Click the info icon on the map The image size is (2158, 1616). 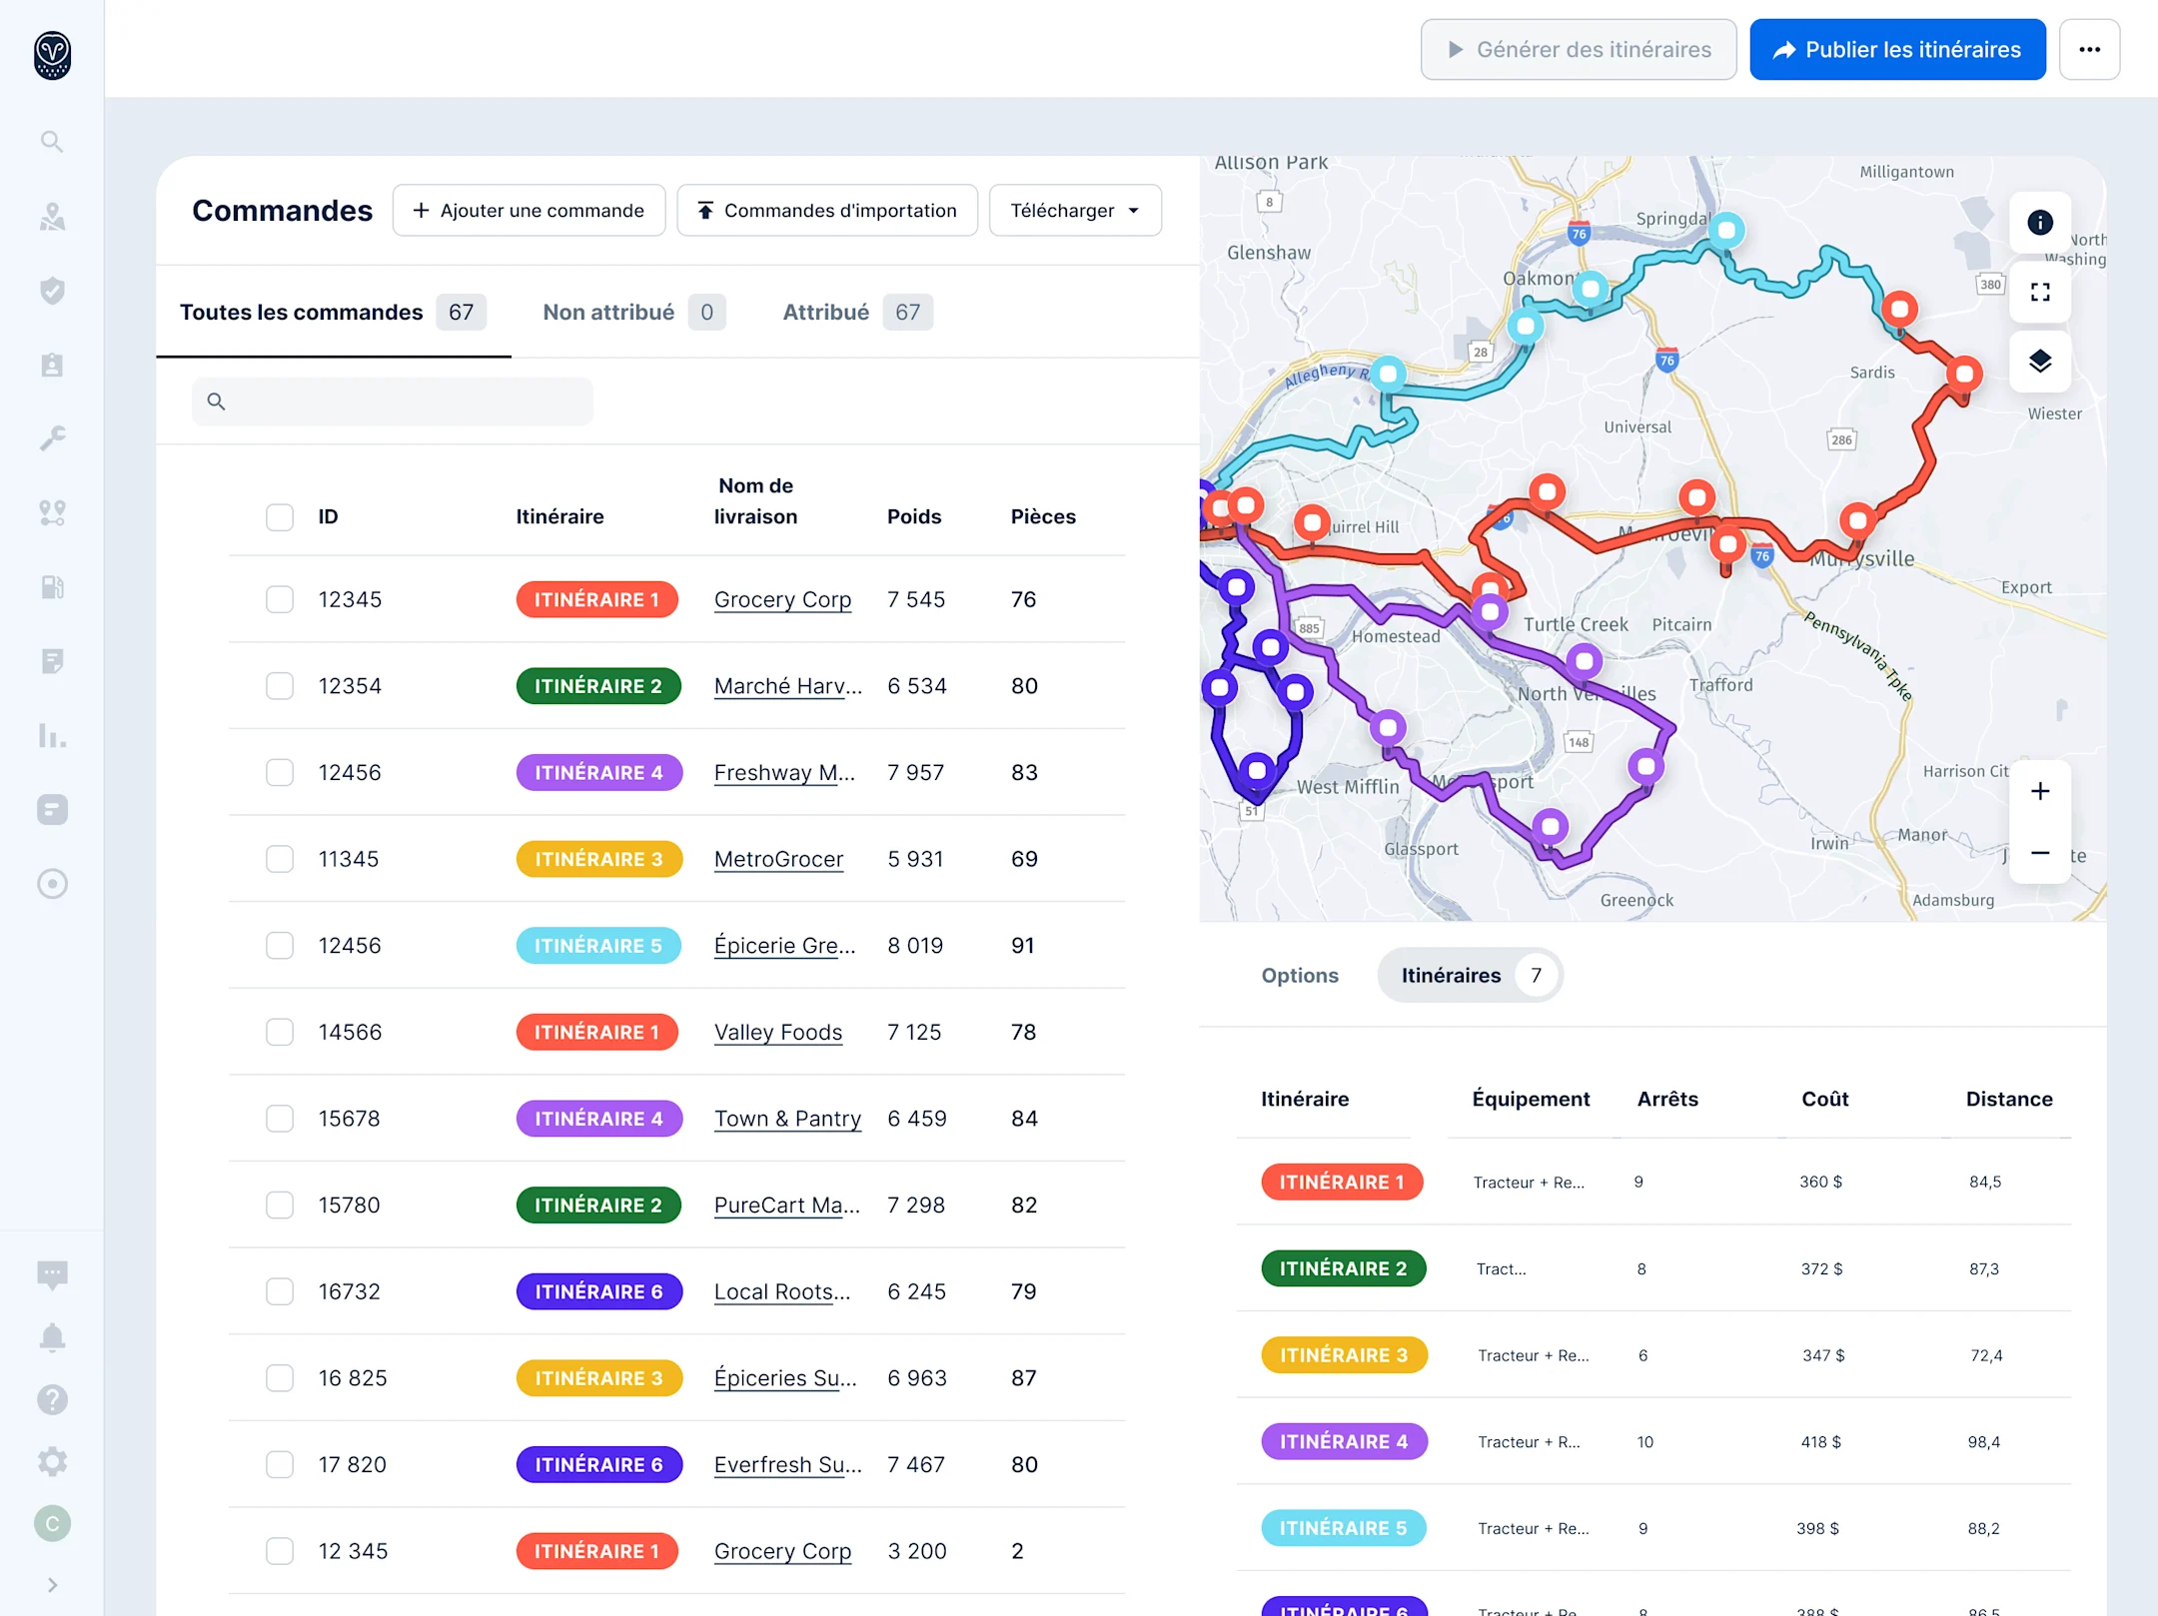click(x=2040, y=222)
